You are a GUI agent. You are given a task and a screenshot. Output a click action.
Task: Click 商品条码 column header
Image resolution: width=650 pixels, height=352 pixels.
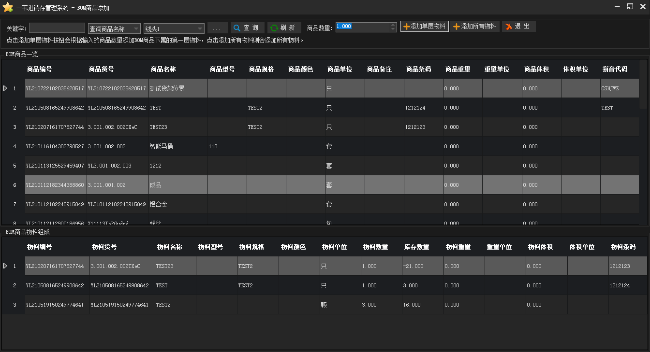coord(418,69)
